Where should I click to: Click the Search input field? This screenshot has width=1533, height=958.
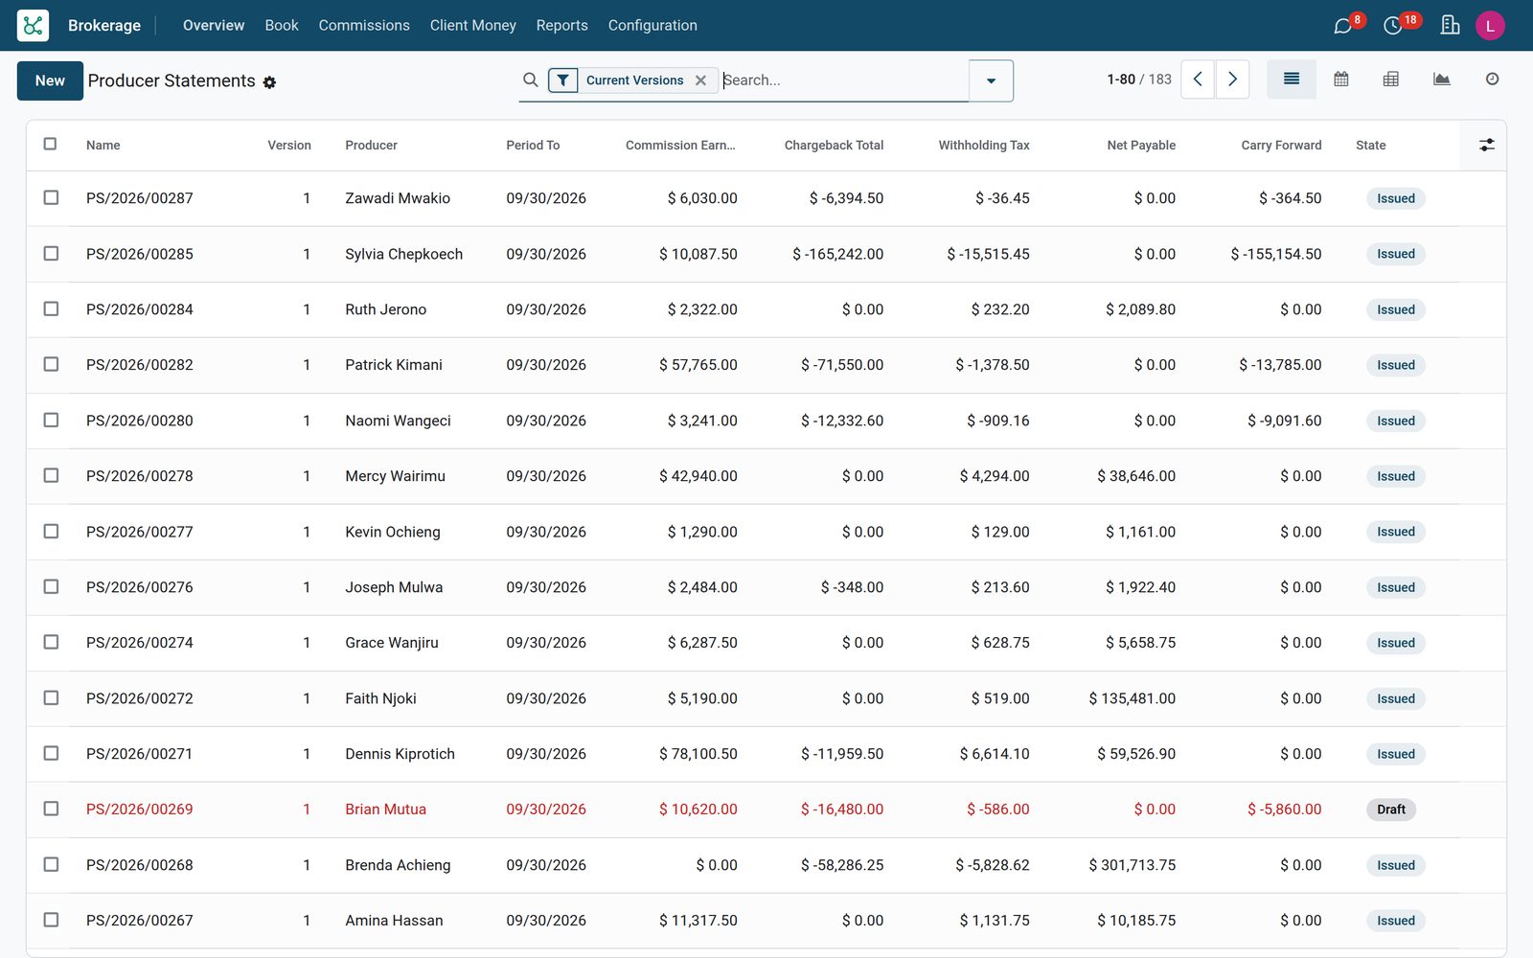pos(843,80)
